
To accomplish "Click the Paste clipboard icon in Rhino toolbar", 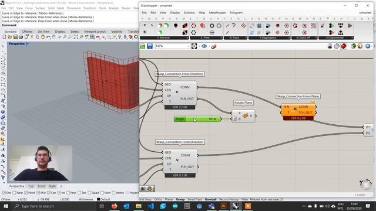I will coord(43,37).
